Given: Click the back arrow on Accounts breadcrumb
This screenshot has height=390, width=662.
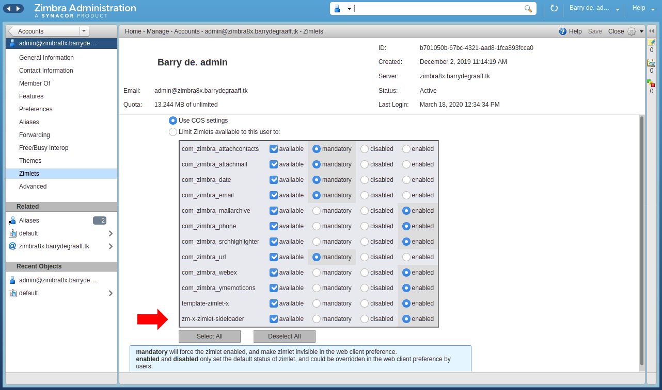Looking at the screenshot, I should point(12,31).
